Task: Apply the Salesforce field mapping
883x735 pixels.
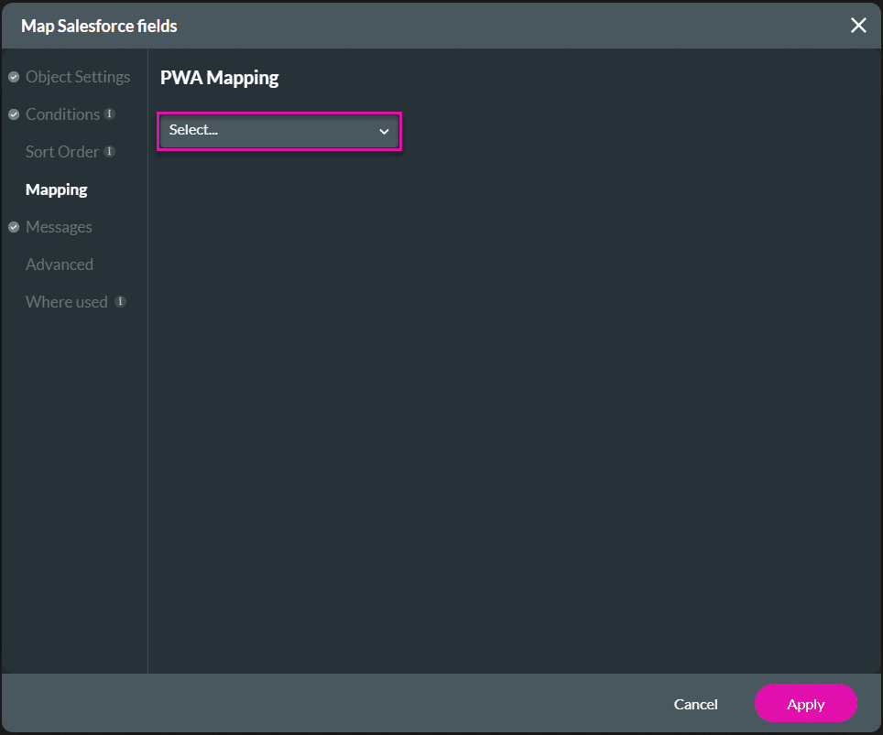Action: tap(805, 704)
